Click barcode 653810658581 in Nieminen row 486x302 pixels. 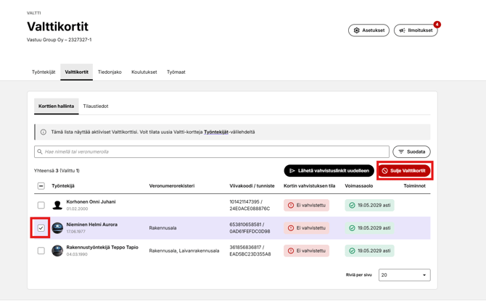245,225
